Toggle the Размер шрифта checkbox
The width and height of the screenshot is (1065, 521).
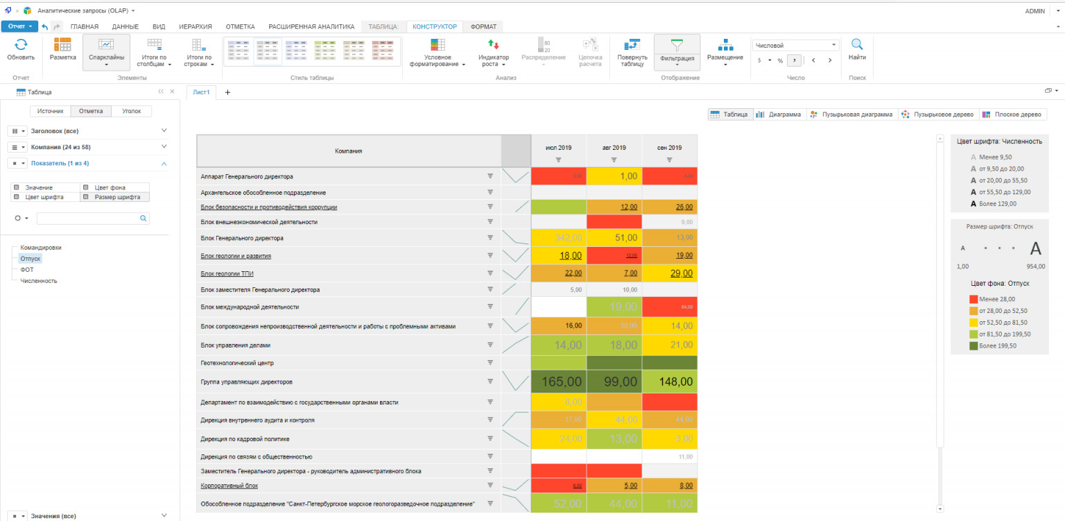click(x=85, y=197)
